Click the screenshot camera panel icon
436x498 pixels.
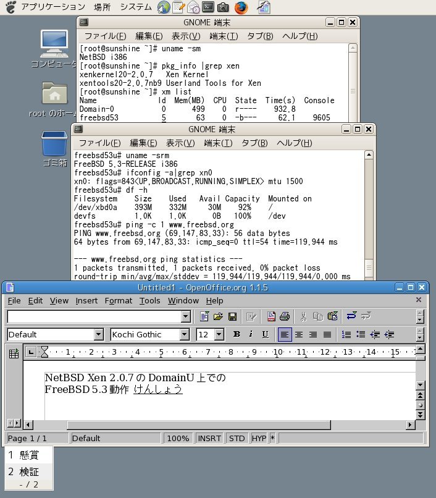click(x=223, y=7)
